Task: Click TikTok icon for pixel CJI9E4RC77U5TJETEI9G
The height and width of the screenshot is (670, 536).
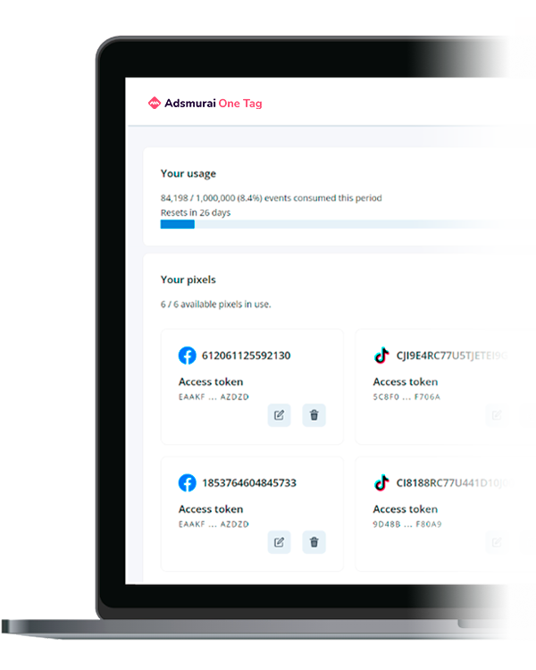Action: 381,355
